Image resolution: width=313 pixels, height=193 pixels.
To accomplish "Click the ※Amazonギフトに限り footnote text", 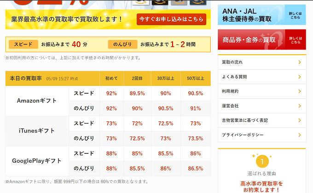I will [x=77, y=182].
